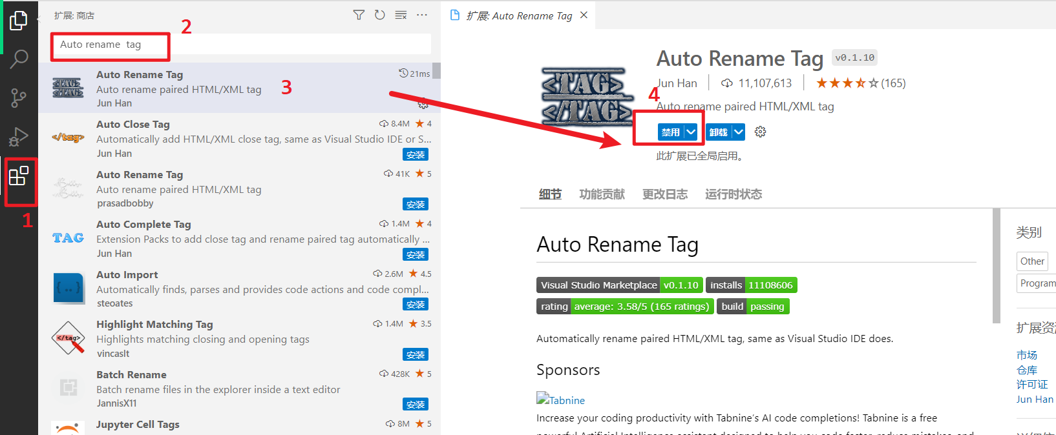Click the v0.1.10 version label

point(854,57)
